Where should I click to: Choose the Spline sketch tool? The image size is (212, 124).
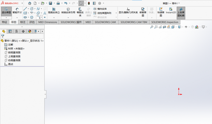(x=38, y=9)
